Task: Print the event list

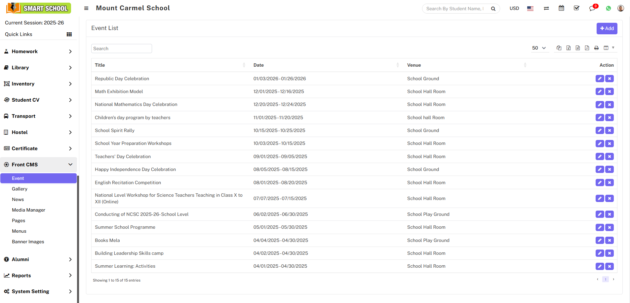Action: 596,48
